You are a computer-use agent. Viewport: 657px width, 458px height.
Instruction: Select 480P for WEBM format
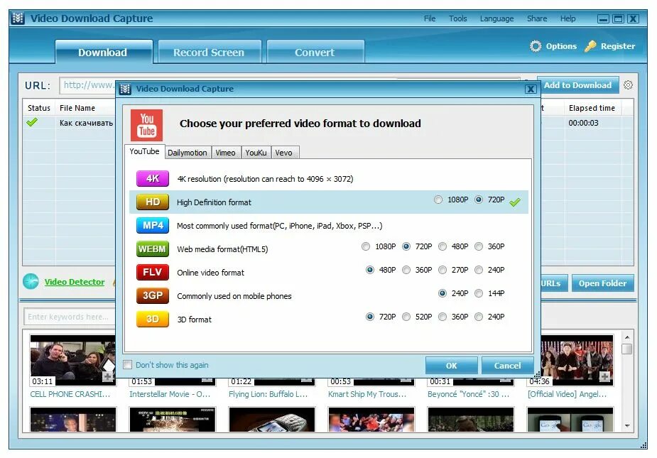442,246
